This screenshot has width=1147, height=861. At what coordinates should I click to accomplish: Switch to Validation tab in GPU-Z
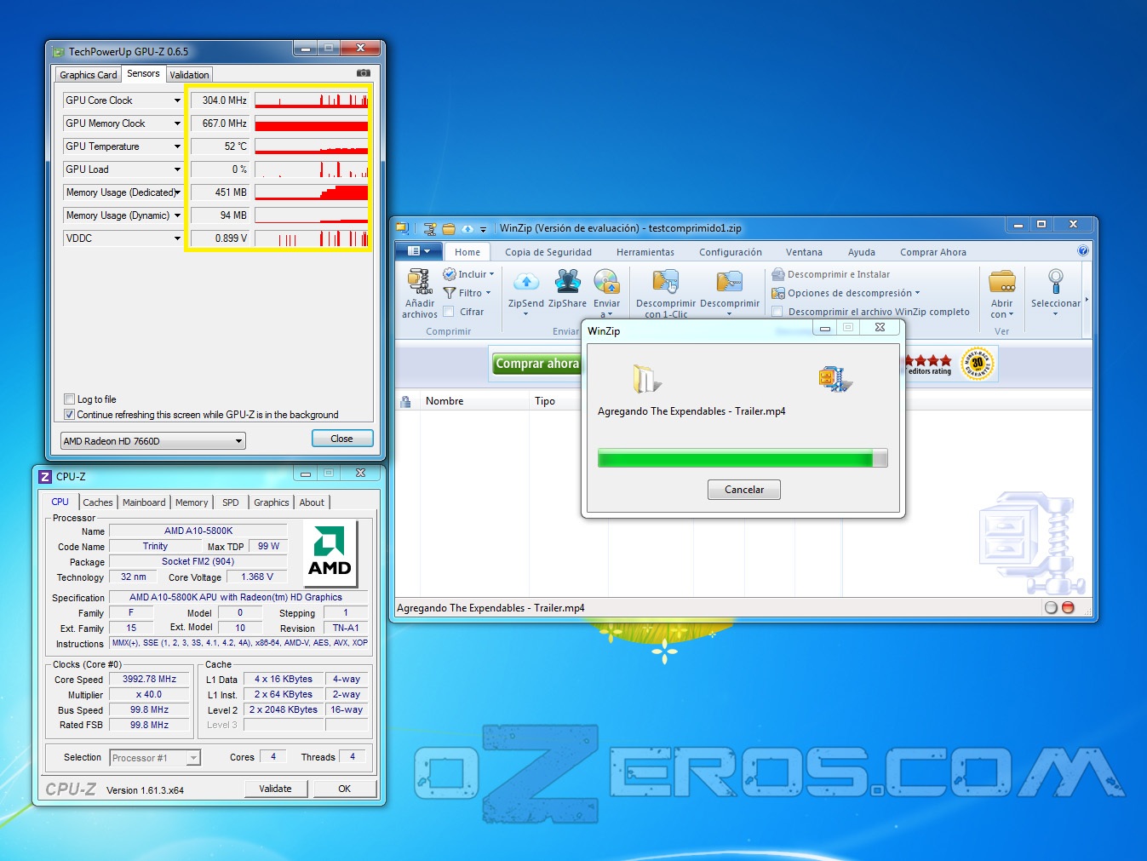[189, 75]
